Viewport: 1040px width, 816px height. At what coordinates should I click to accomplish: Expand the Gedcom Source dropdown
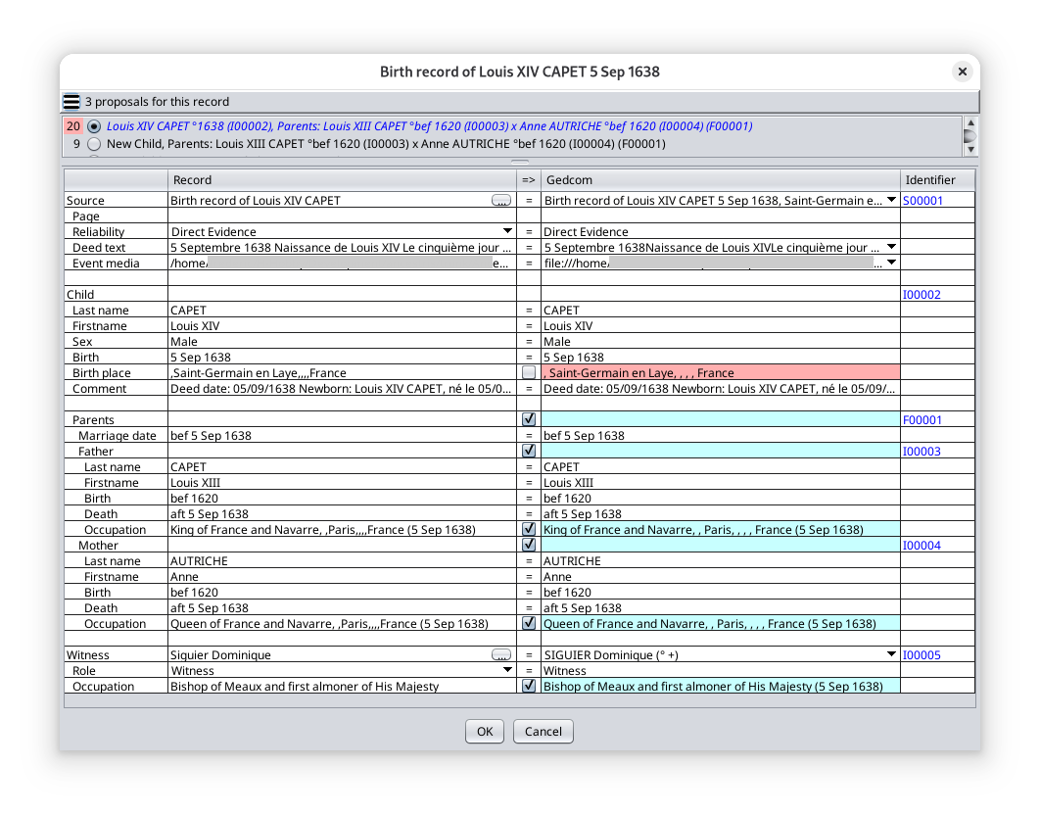[x=891, y=200]
